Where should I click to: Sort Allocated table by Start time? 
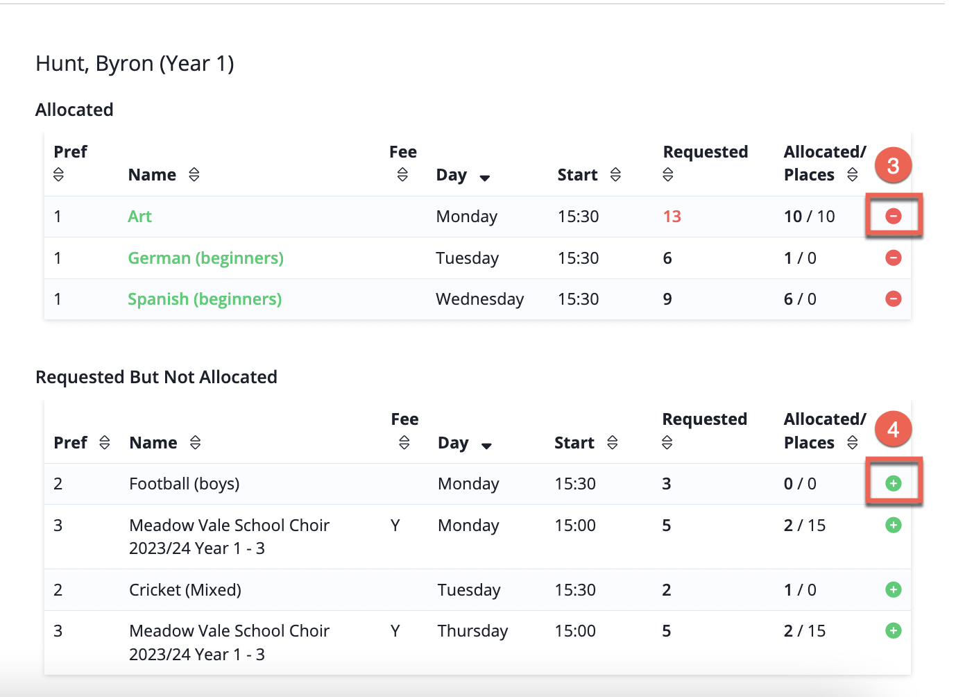[x=615, y=174]
